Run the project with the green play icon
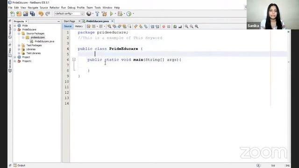Screen dimensions: 299x168 [x=111, y=14]
